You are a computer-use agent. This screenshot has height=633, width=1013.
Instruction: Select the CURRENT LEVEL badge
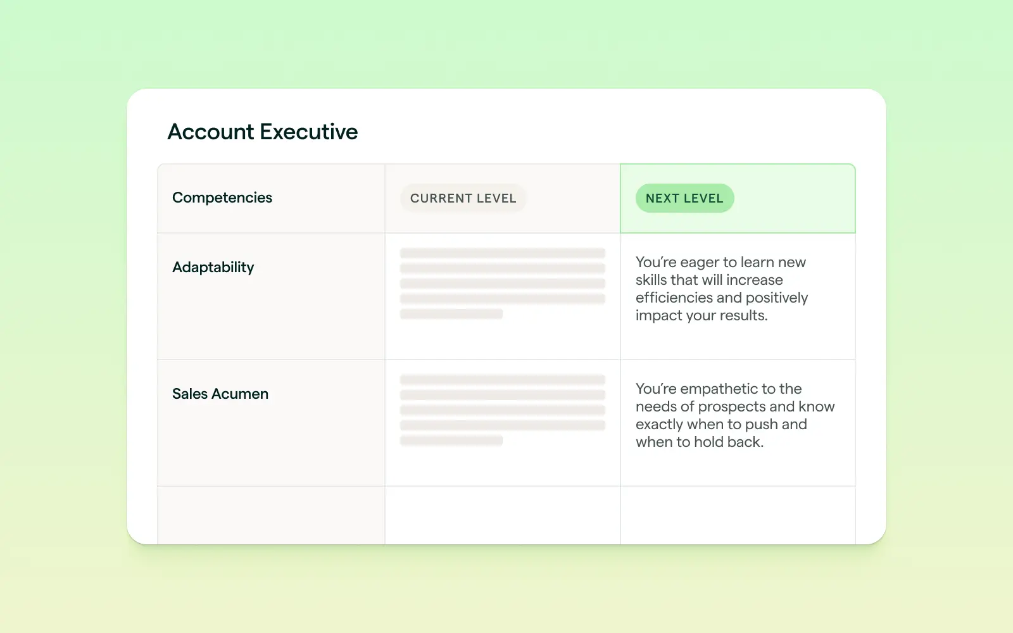[463, 198]
